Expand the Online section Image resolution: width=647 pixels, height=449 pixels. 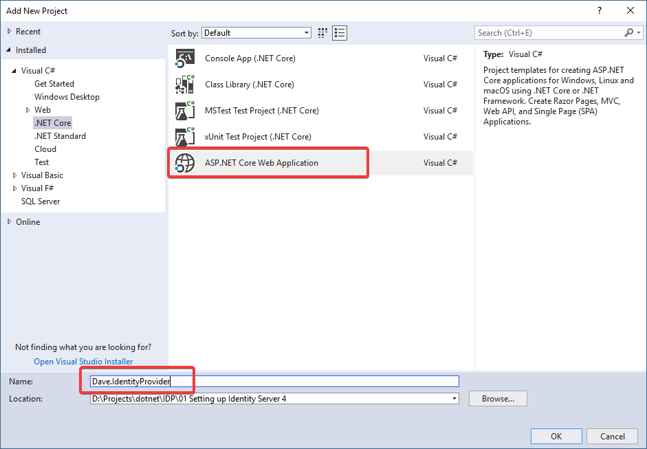9,221
